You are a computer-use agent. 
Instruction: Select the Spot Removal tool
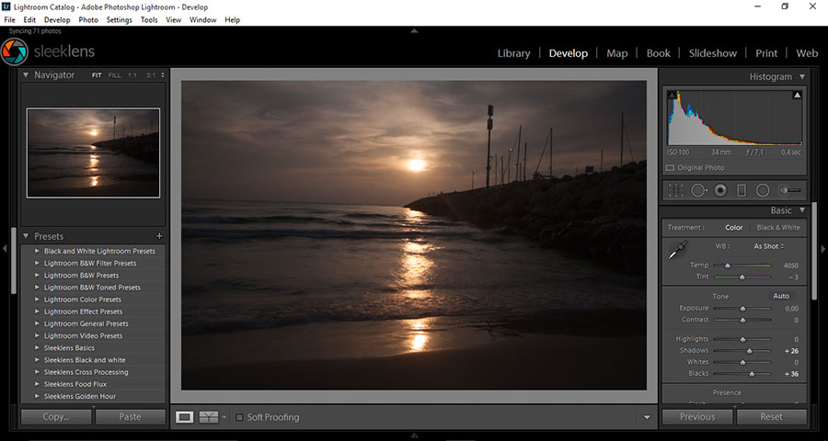(x=698, y=190)
